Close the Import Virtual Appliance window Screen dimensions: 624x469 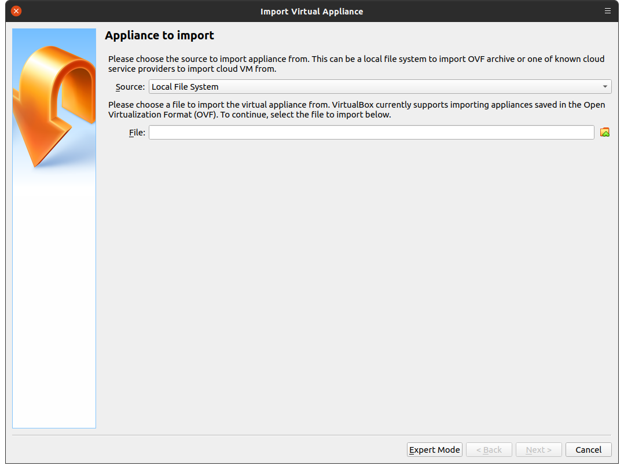[x=16, y=11]
